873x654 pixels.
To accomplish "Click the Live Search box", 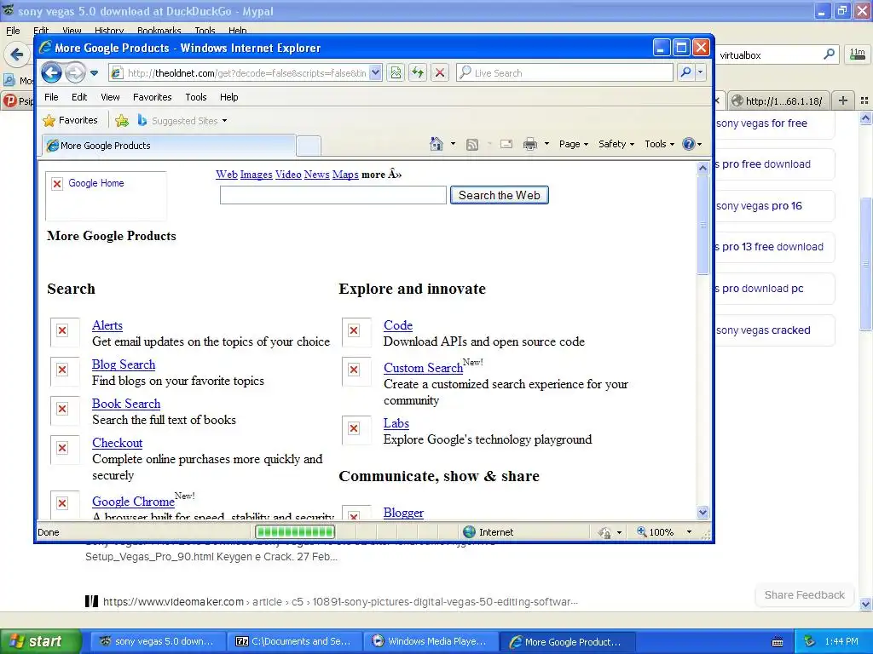I will click(x=564, y=73).
